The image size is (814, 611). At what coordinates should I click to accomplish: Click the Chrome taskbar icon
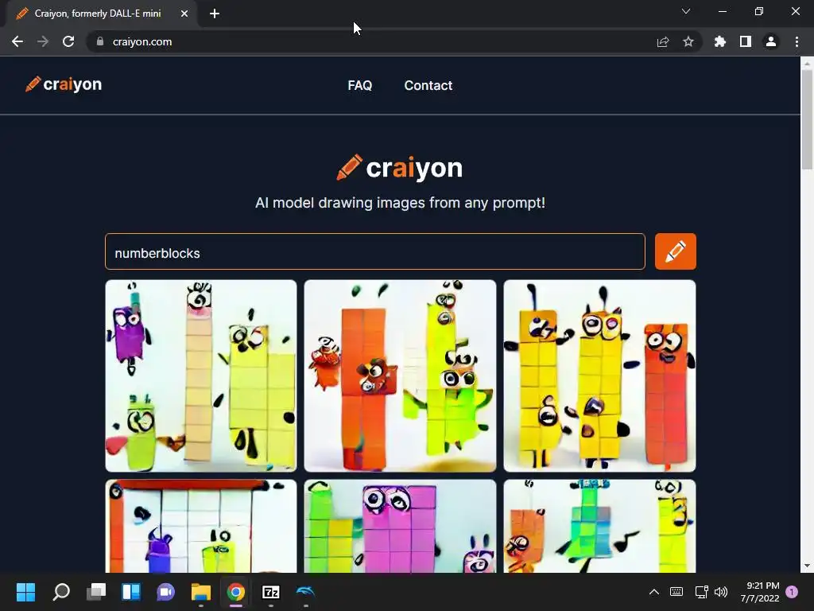(235, 592)
